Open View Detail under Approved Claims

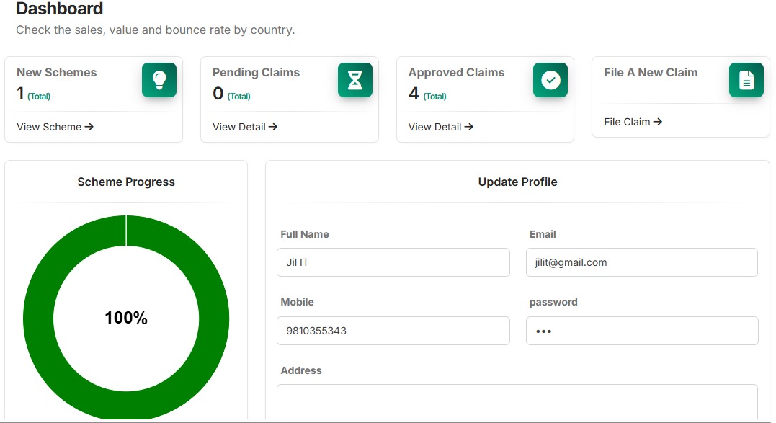(440, 127)
